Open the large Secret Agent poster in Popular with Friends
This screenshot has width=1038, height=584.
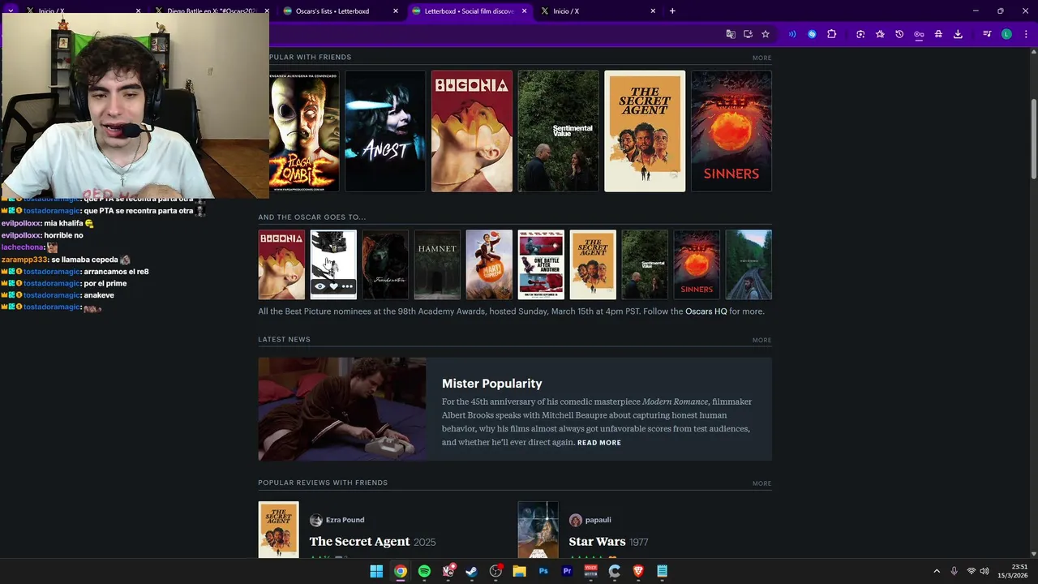click(645, 131)
